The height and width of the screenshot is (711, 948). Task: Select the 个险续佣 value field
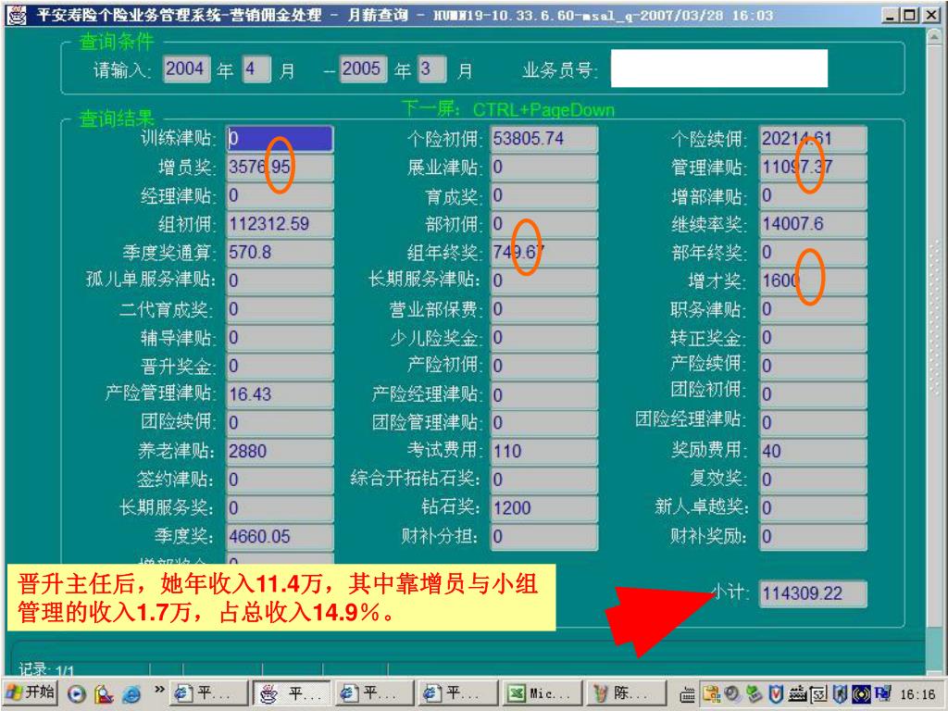pos(813,139)
